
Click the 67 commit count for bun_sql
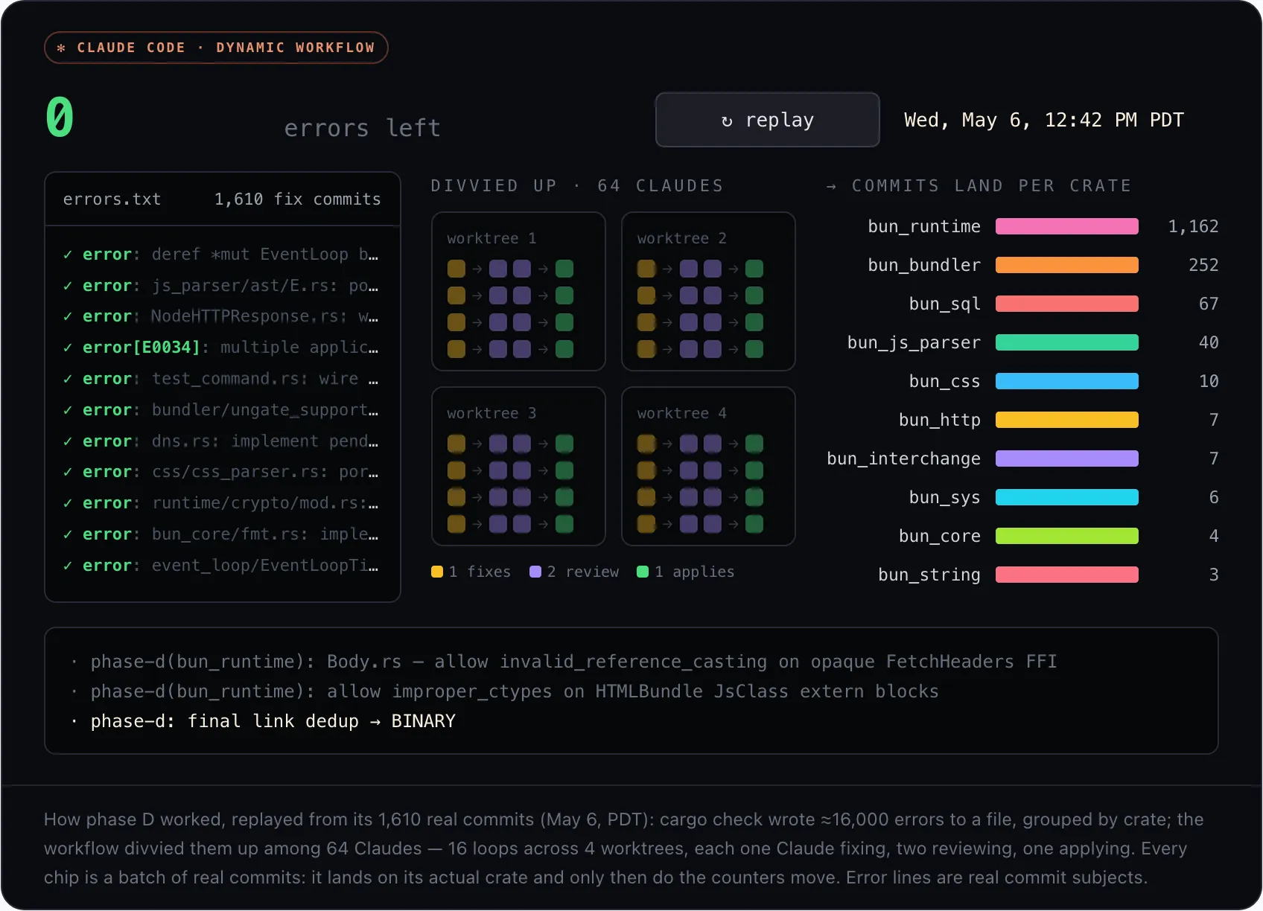(x=1209, y=304)
